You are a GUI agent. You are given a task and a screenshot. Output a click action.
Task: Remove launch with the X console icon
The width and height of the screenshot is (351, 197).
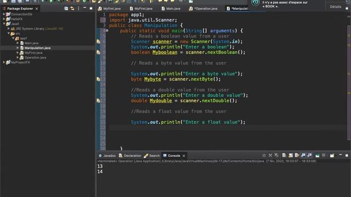tap(270, 155)
